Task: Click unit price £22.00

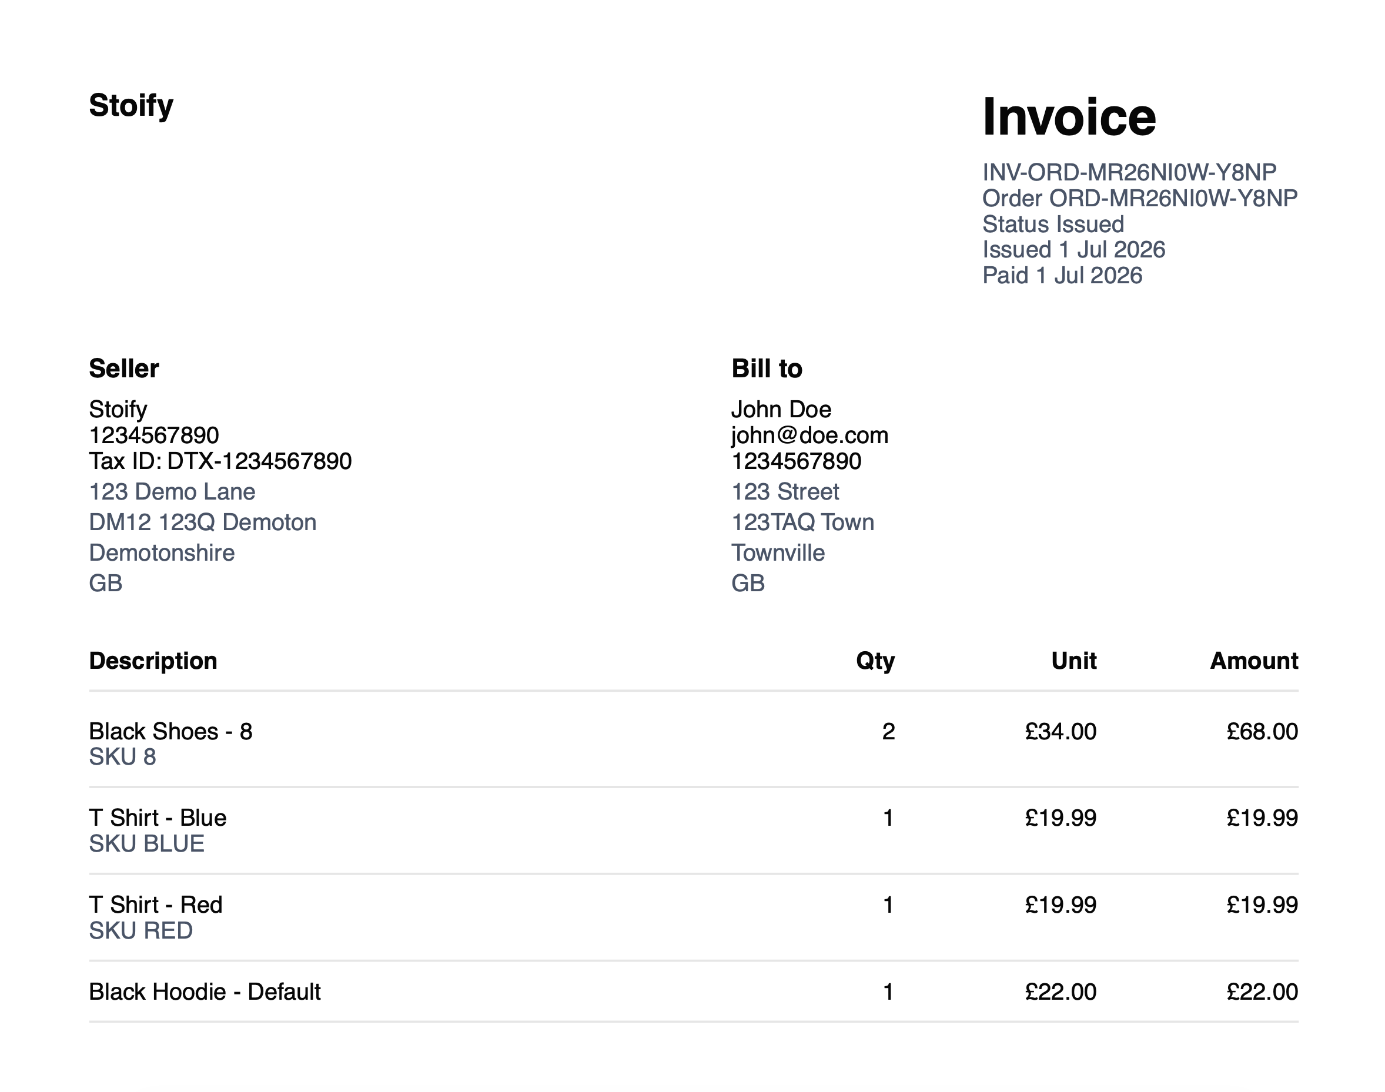Action: click(1060, 992)
